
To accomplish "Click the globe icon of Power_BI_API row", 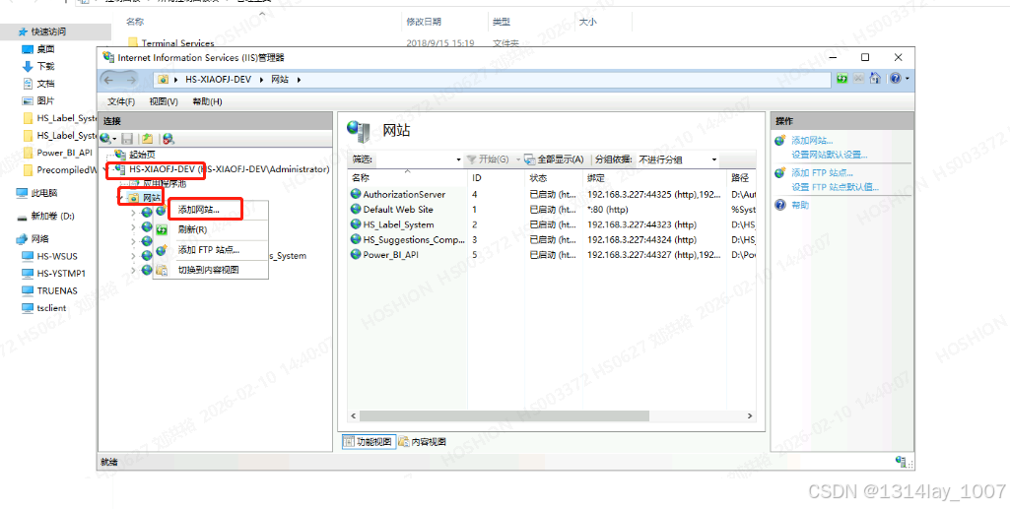I will 356,254.
